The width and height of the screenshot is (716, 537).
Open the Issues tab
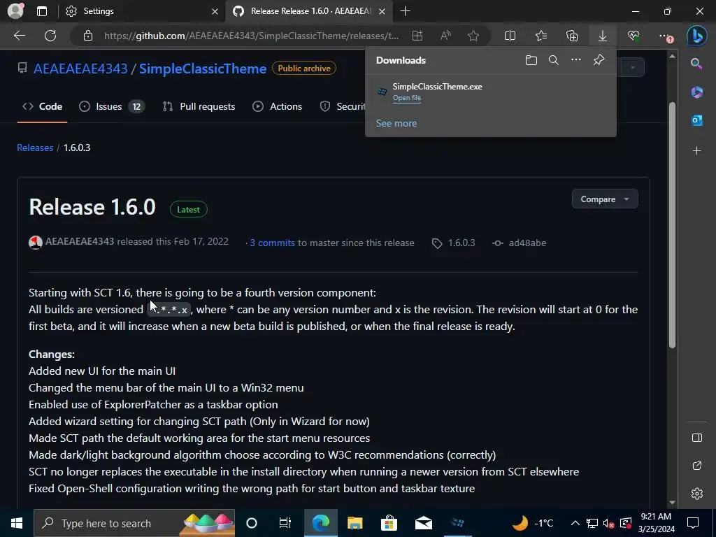point(112,106)
